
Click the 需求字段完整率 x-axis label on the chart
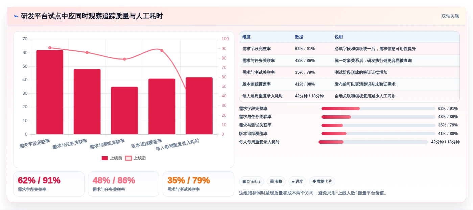(x=35, y=143)
